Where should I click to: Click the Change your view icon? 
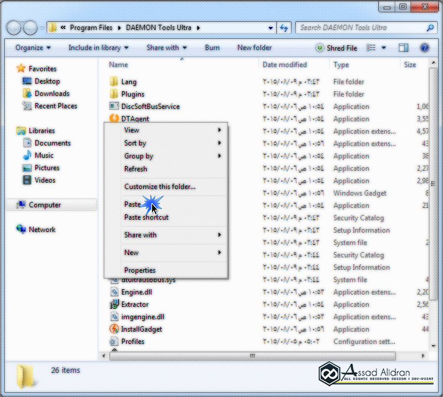[371, 48]
